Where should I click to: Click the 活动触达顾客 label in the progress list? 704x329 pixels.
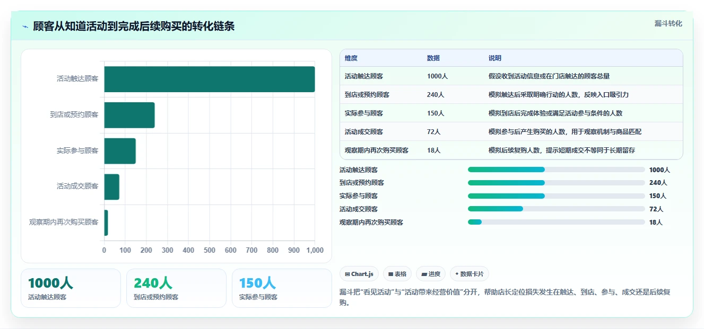[x=359, y=170]
